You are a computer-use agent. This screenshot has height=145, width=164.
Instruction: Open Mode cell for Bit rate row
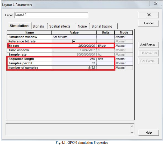click(124, 46)
